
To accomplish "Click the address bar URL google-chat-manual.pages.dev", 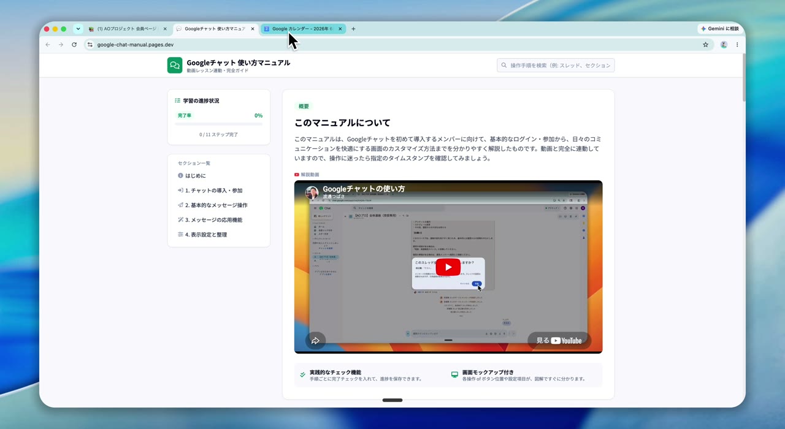I will pos(136,45).
